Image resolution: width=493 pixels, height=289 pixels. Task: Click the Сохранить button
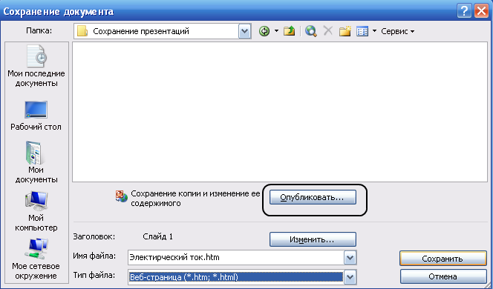tap(443, 259)
